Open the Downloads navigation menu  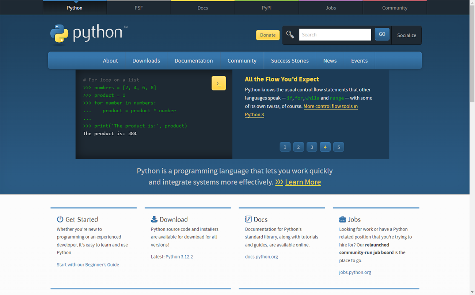click(146, 61)
